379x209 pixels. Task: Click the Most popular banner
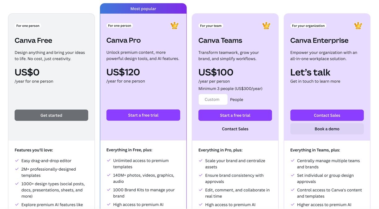pos(143,9)
